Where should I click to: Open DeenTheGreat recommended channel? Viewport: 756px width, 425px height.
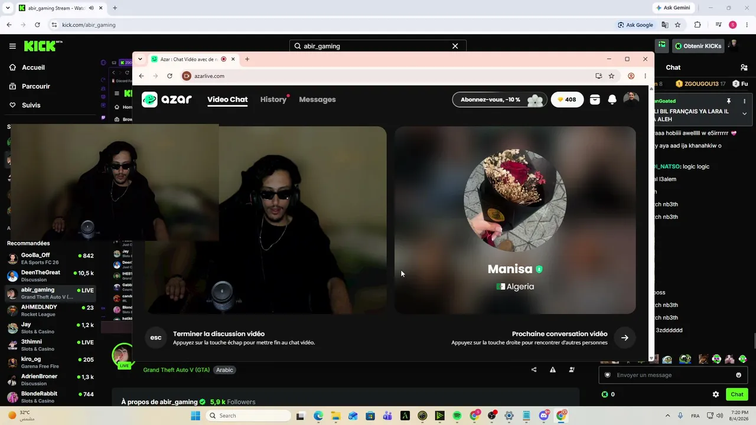coord(50,276)
